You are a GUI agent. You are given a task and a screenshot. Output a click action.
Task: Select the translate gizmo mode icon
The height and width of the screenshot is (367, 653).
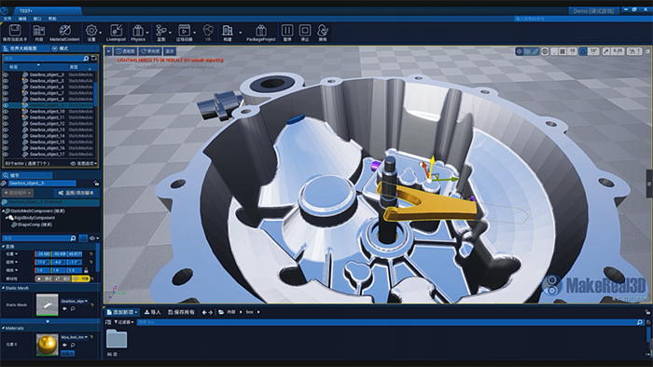coord(520,51)
